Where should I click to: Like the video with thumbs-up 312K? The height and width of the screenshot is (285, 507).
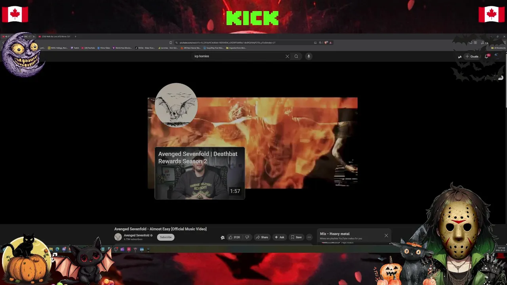[234, 237]
